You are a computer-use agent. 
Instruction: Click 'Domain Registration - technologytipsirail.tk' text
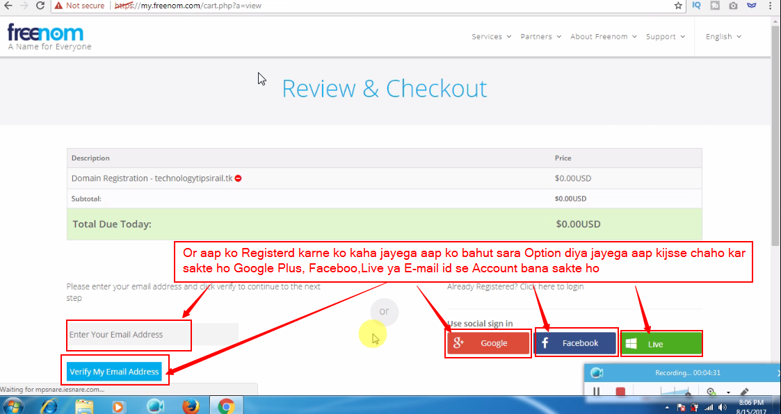(152, 178)
